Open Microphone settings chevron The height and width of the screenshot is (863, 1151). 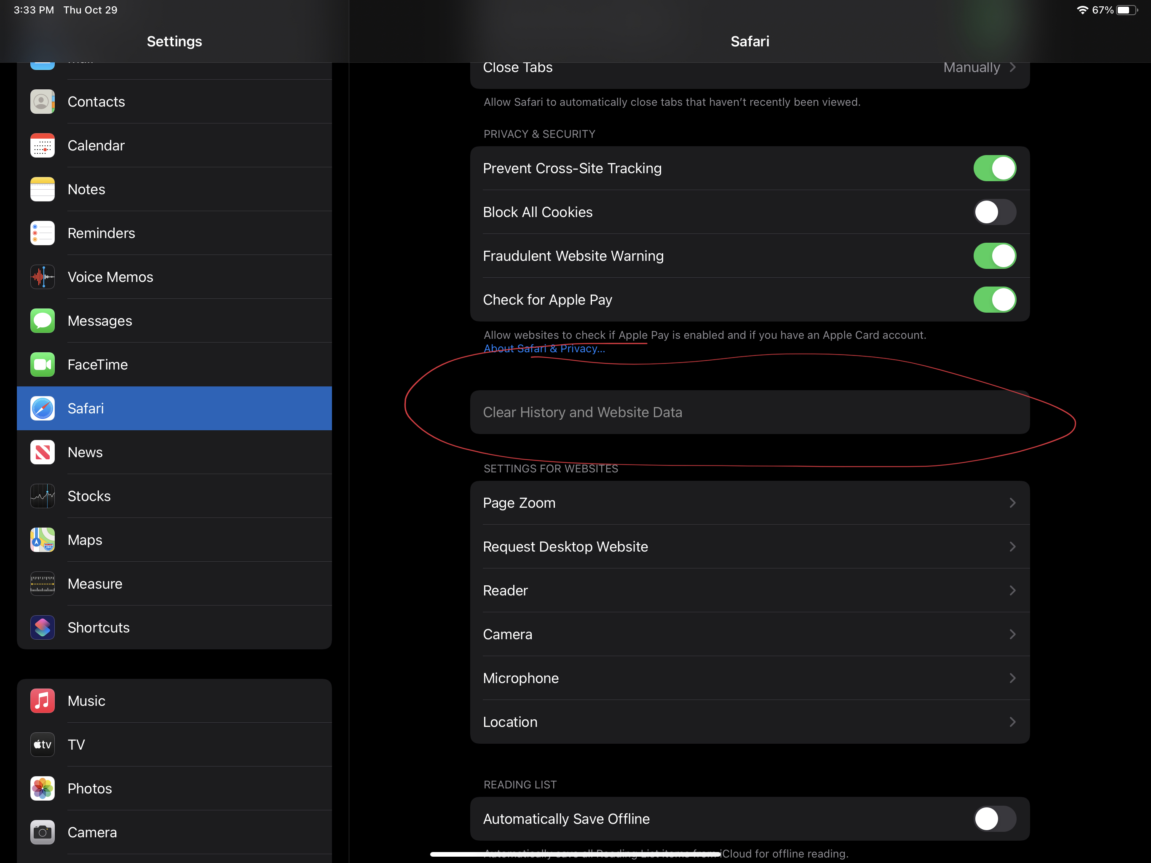point(1012,678)
